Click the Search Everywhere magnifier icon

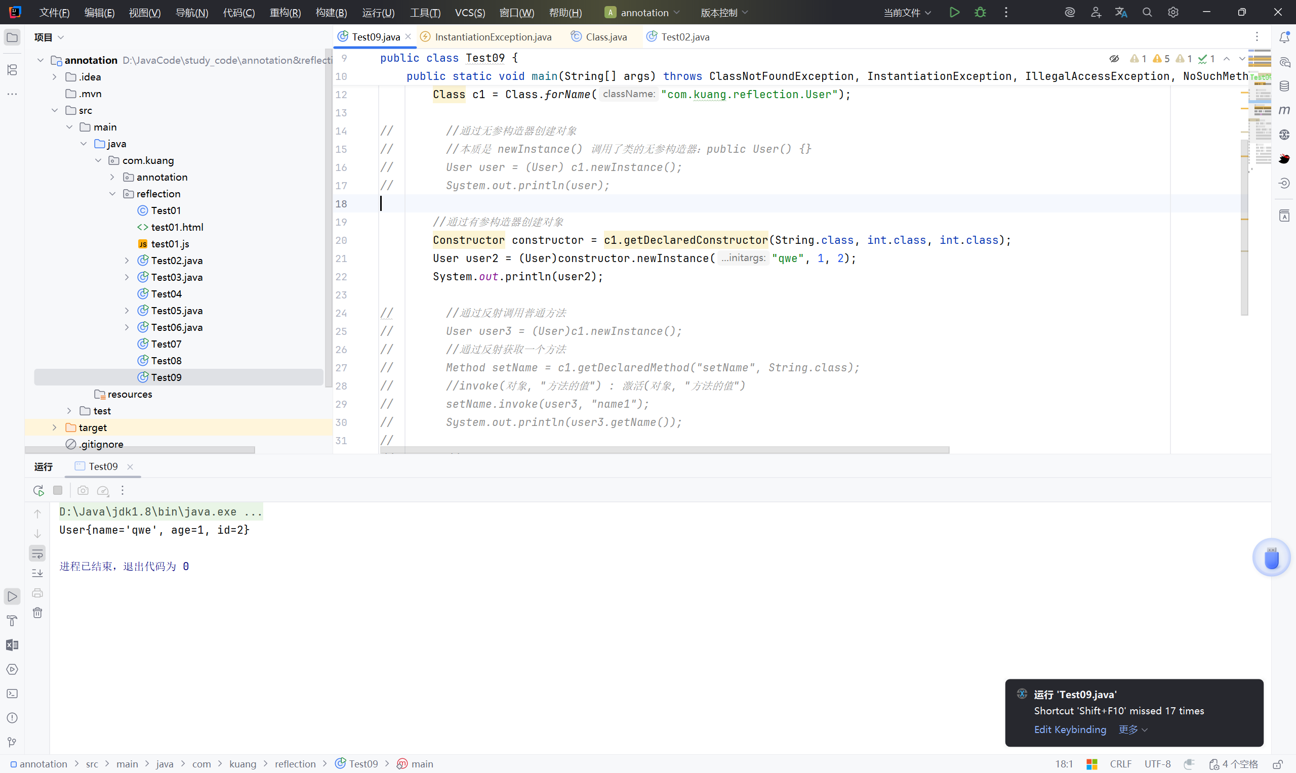(x=1147, y=13)
